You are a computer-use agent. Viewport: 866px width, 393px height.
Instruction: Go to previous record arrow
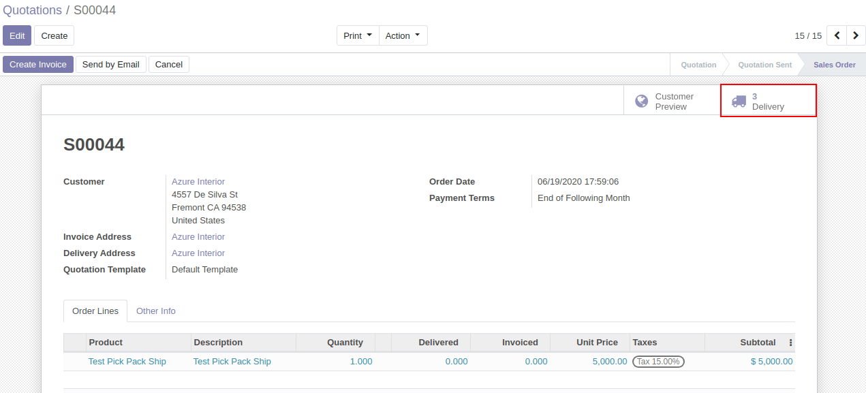[837, 35]
